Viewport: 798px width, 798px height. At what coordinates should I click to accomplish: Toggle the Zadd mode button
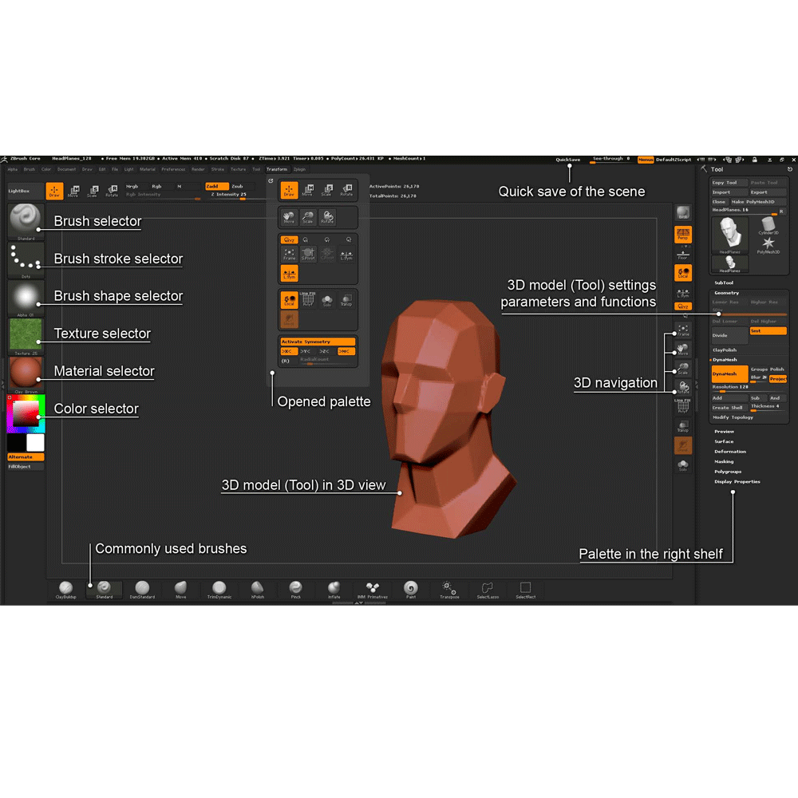tap(217, 186)
